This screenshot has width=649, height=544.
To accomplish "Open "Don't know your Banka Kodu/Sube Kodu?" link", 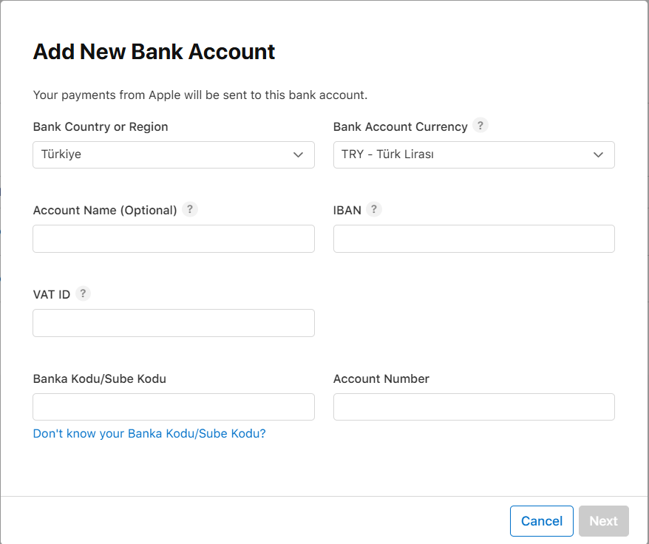I will (x=149, y=433).
